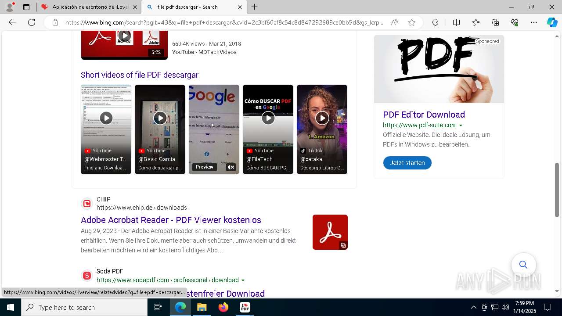
Task: Open the iLovePDF app on the taskbar
Action: tap(245, 307)
